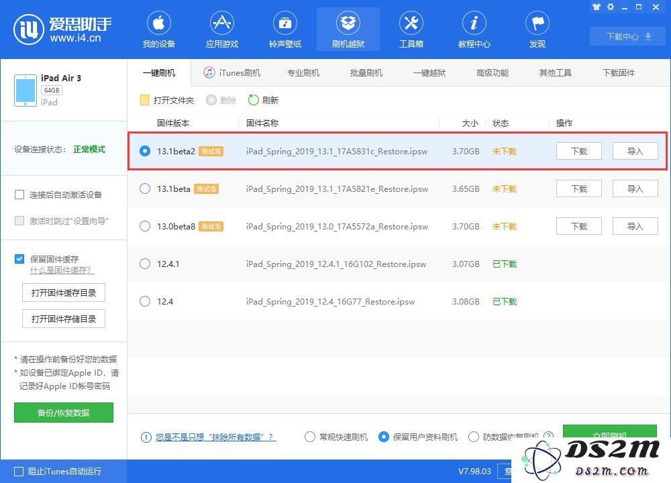Open the 刷机越狱 flash and jailbreak section
671x483 pixels.
(348, 30)
